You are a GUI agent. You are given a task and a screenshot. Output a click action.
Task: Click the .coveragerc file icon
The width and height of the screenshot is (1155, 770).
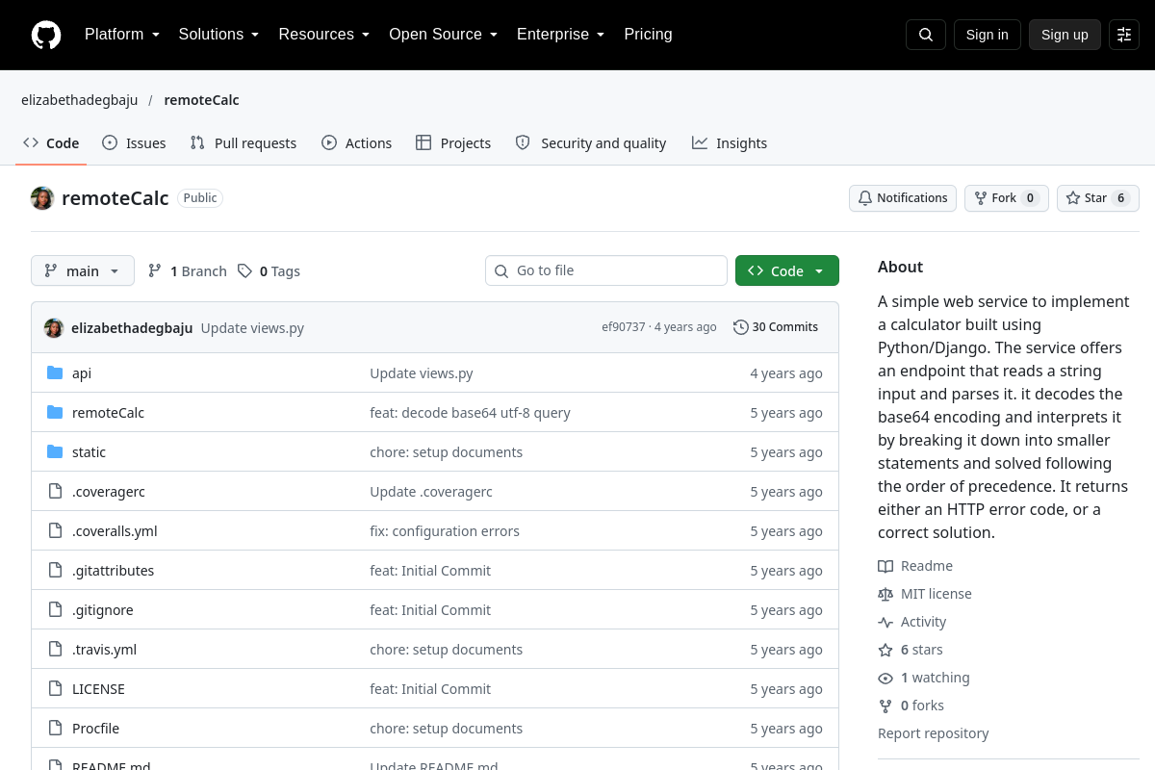(x=55, y=492)
